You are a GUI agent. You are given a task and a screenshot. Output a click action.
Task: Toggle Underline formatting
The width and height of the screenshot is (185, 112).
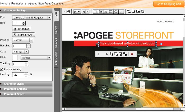(x=21, y=29)
